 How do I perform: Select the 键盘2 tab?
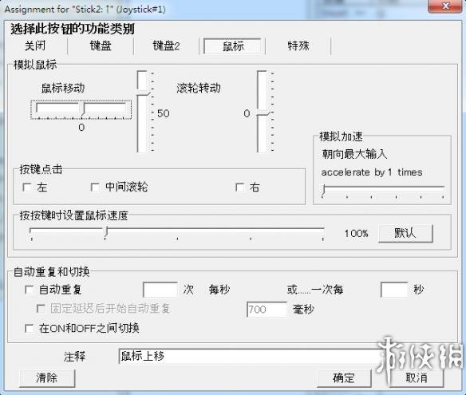[x=166, y=46]
